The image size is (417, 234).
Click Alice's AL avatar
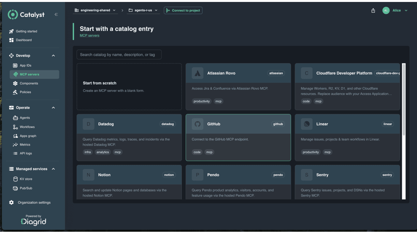pyautogui.click(x=386, y=10)
